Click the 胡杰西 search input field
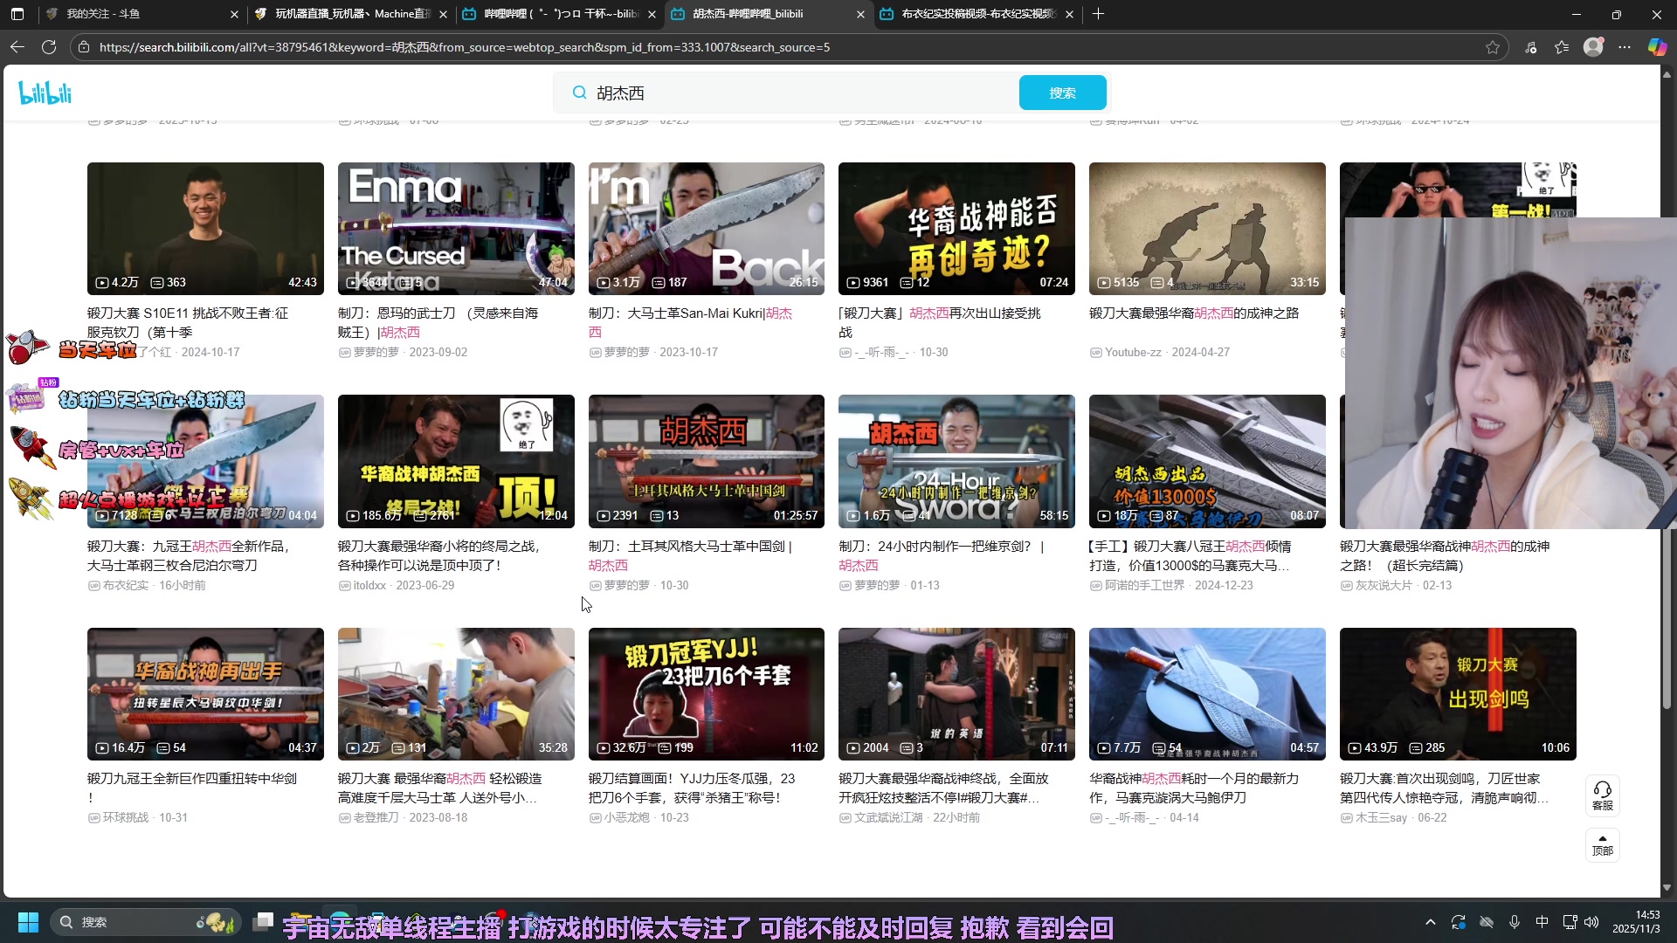This screenshot has width=1677, height=943. [786, 93]
